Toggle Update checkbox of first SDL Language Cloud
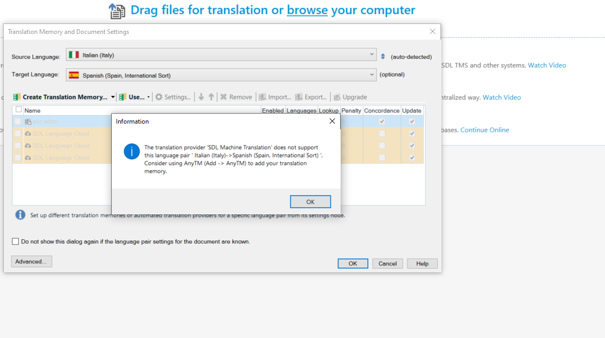The image size is (605, 338). click(x=412, y=134)
